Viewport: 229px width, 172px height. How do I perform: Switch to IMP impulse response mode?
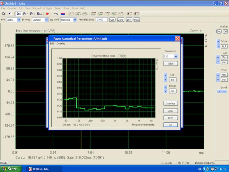coord(19,13)
